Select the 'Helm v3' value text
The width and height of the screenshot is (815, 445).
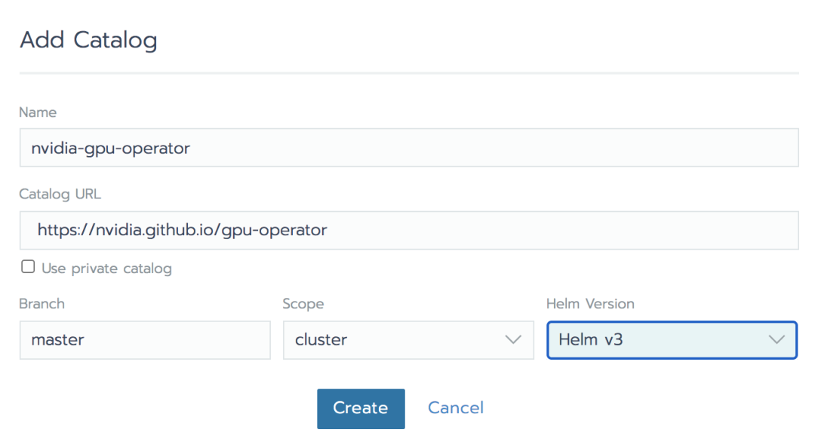[591, 339]
